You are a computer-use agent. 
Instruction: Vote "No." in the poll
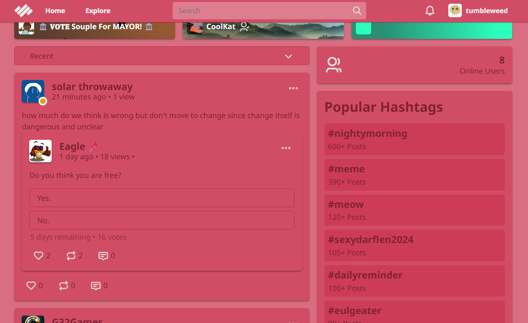(162, 221)
